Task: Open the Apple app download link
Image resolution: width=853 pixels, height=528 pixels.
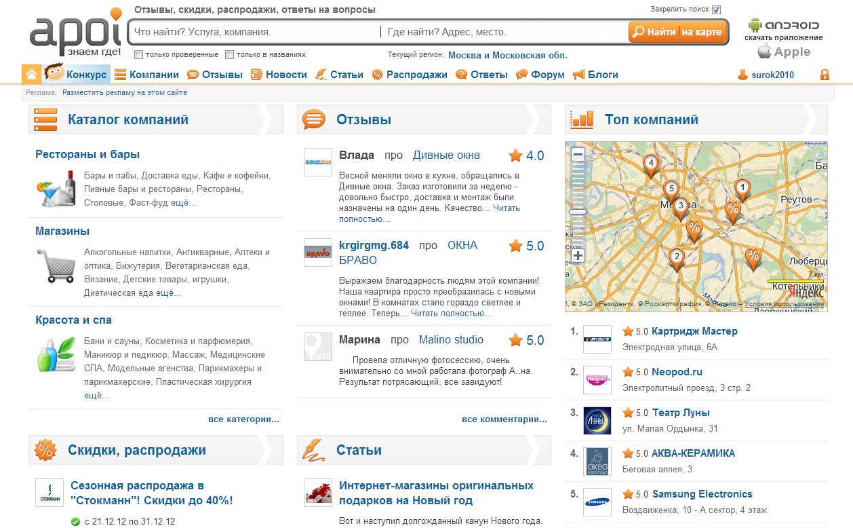Action: pos(784,51)
